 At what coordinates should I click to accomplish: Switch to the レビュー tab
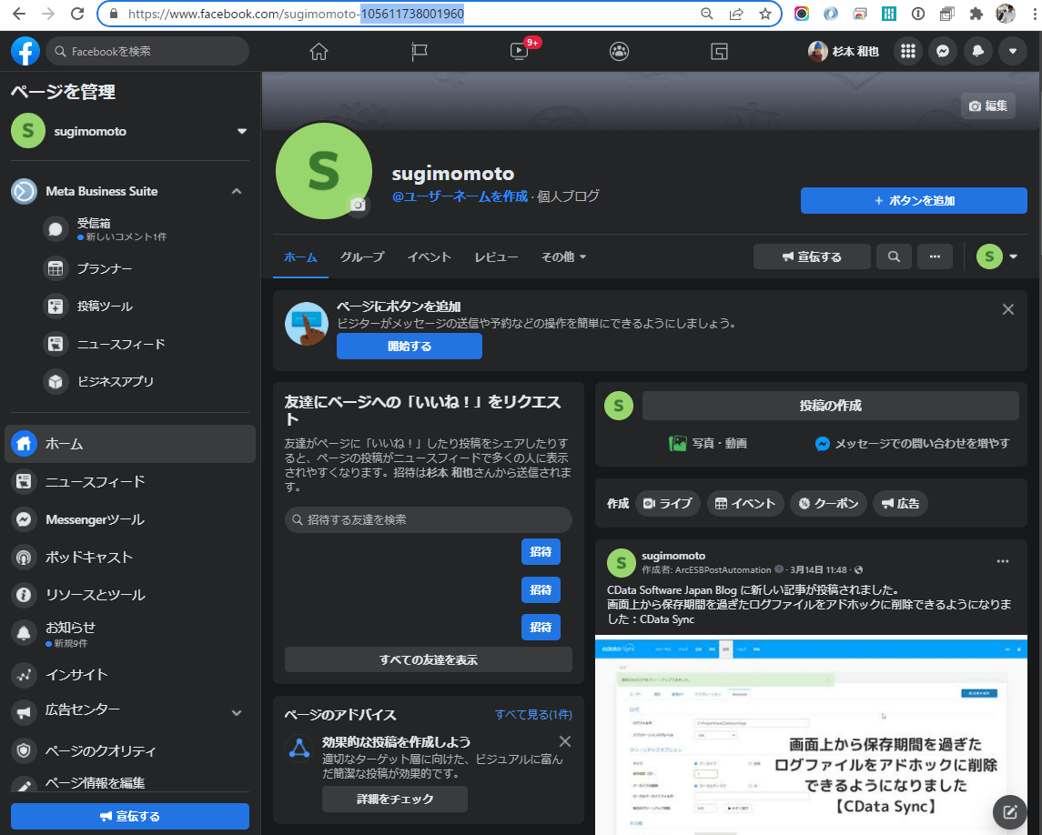[x=496, y=257]
